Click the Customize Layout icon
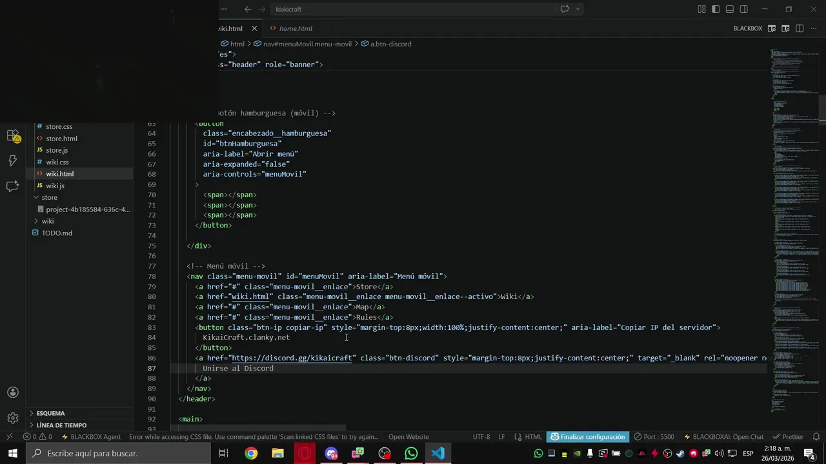Screen dimensions: 826x464 point(701,9)
